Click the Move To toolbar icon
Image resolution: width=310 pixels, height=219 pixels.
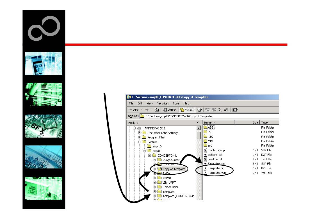coord(207,110)
